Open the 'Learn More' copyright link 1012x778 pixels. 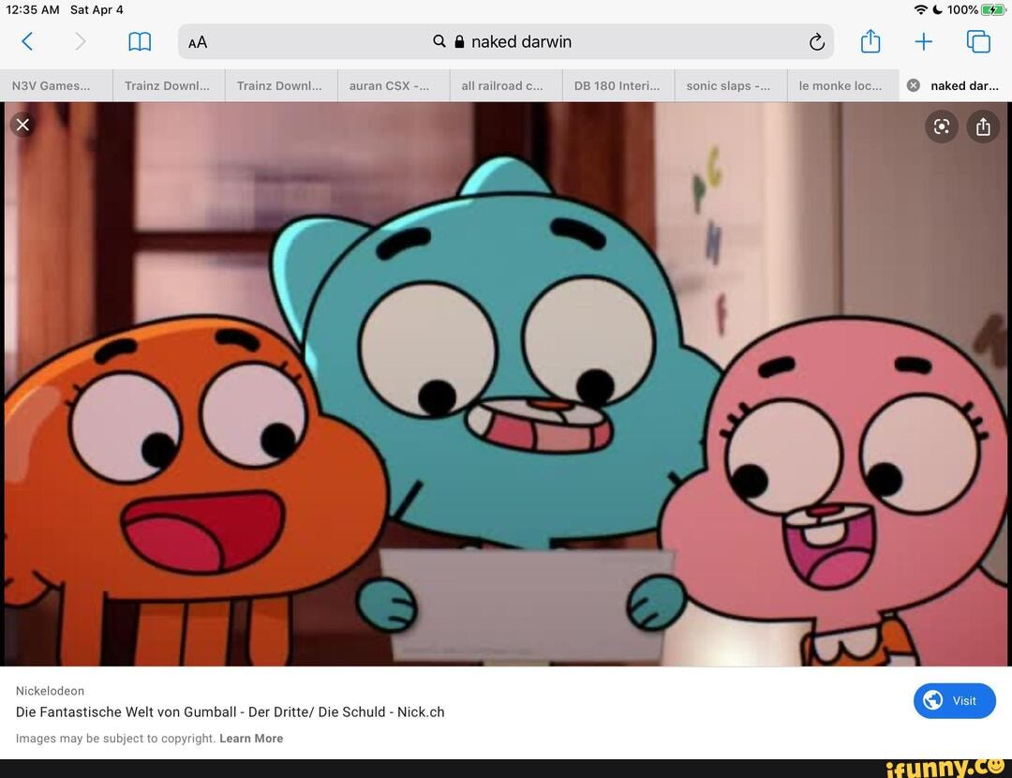(x=251, y=738)
